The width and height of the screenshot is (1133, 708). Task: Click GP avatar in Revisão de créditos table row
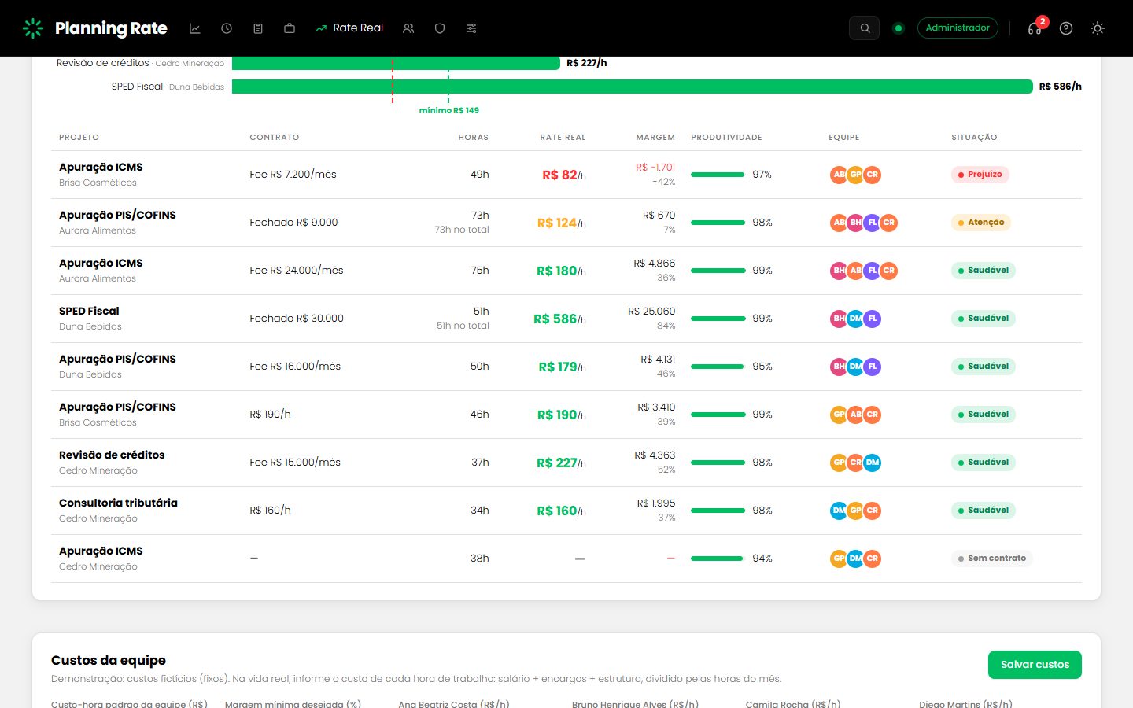point(839,463)
